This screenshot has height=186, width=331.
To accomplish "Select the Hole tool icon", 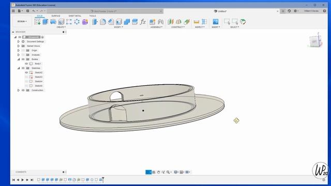I will 61,22.
